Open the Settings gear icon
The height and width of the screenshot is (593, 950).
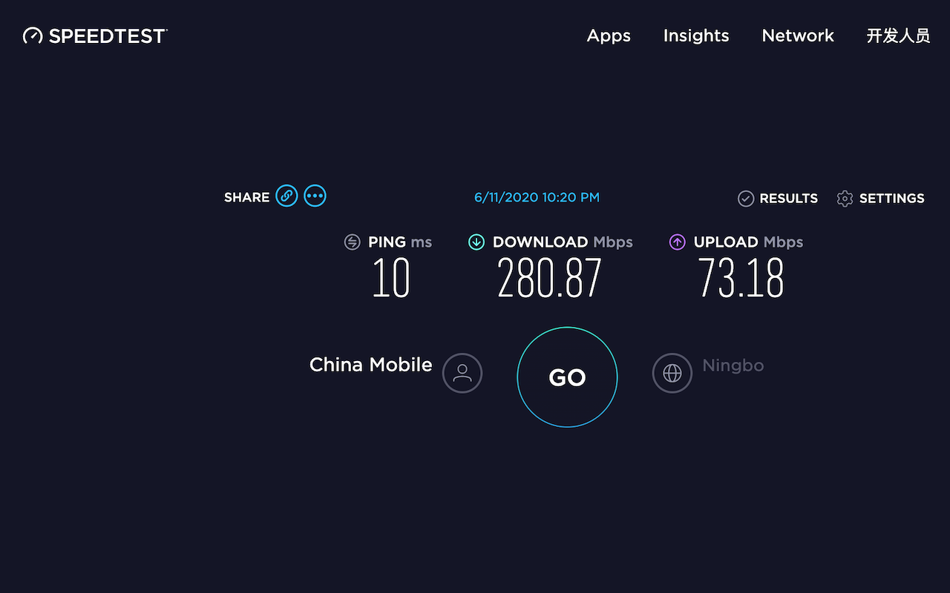[845, 199]
